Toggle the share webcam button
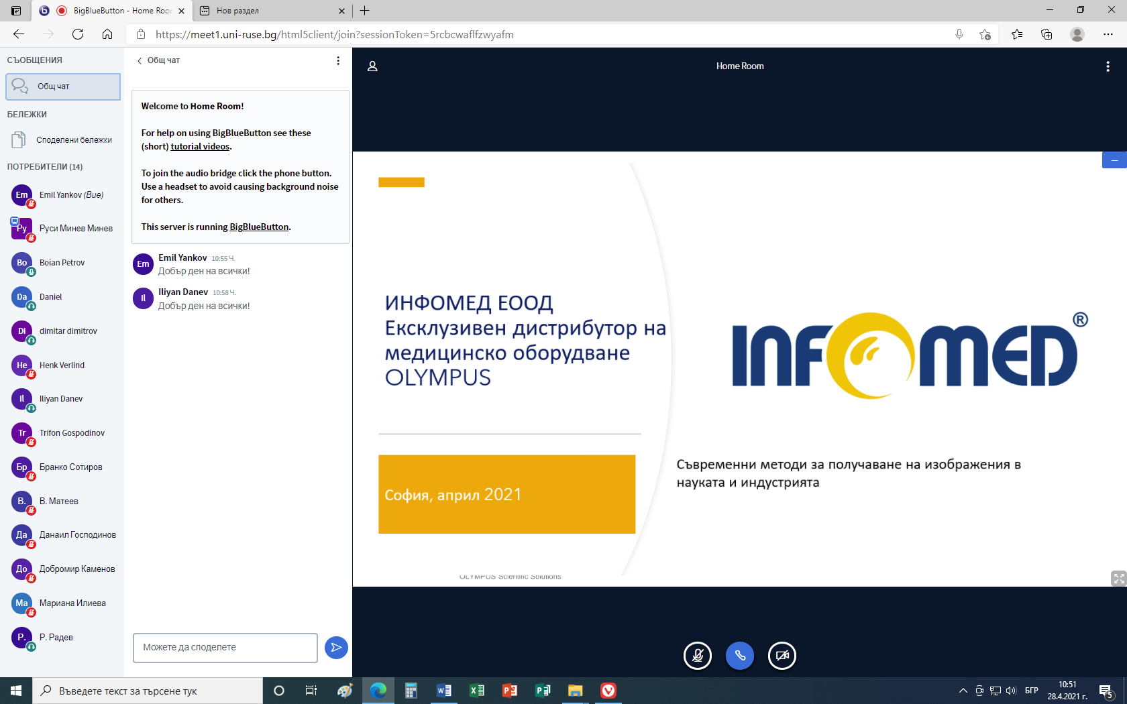The width and height of the screenshot is (1127, 704). (x=782, y=656)
